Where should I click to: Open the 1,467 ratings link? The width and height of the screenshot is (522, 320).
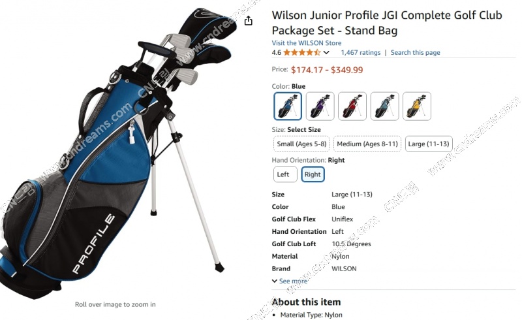[x=361, y=53]
